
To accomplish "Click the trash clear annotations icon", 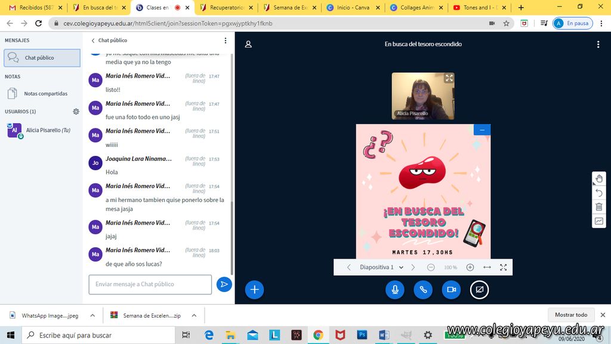I will pos(599,207).
